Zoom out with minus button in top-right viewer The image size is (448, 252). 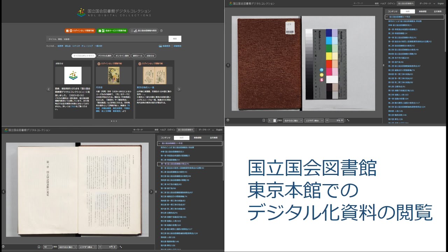[327, 120]
